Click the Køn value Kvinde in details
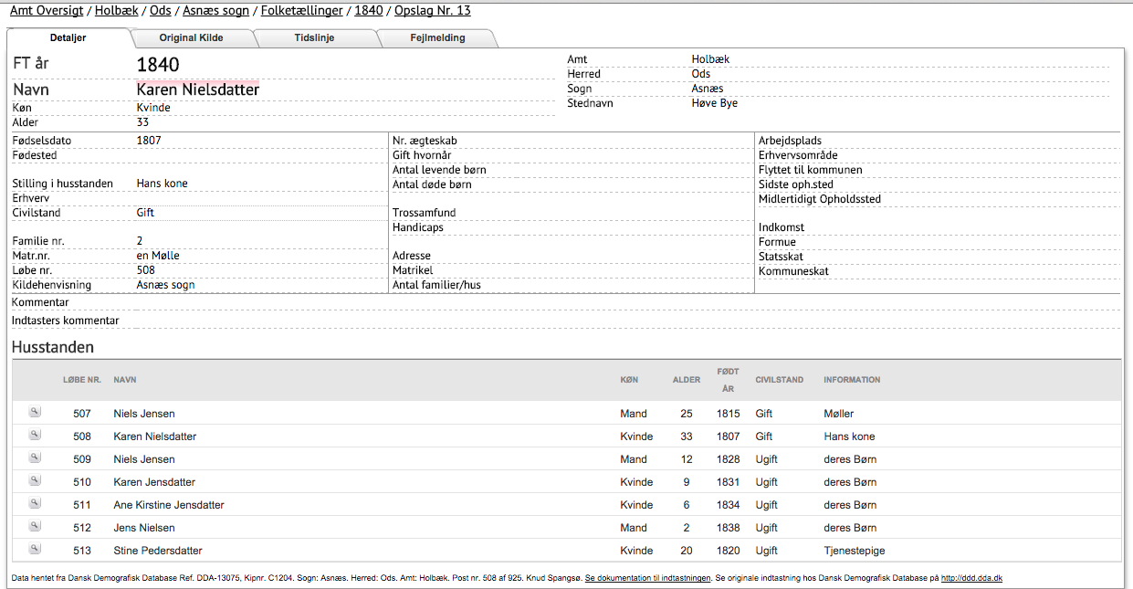The image size is (1133, 589). pyautogui.click(x=153, y=108)
